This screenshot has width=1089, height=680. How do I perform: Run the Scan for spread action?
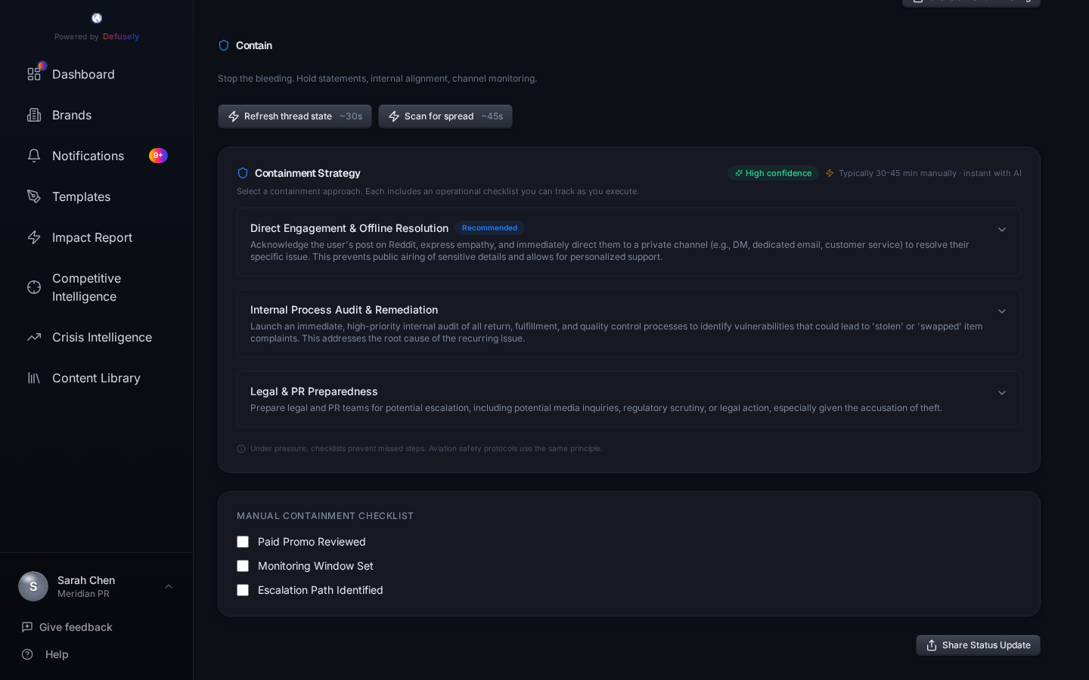pyautogui.click(x=445, y=116)
